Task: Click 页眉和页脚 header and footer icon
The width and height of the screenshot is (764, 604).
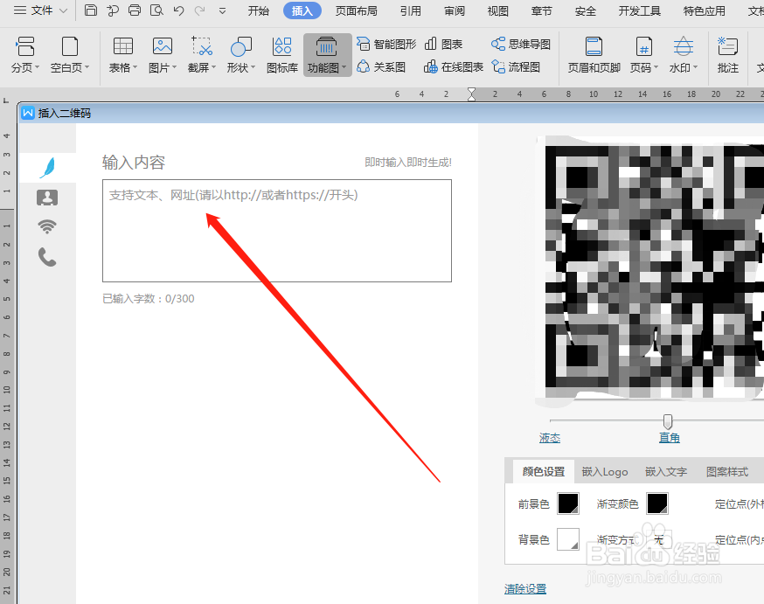Action: coord(594,46)
